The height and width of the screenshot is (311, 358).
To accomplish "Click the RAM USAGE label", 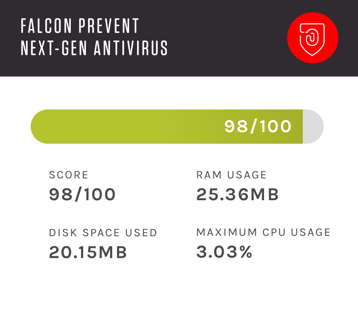I will (232, 175).
